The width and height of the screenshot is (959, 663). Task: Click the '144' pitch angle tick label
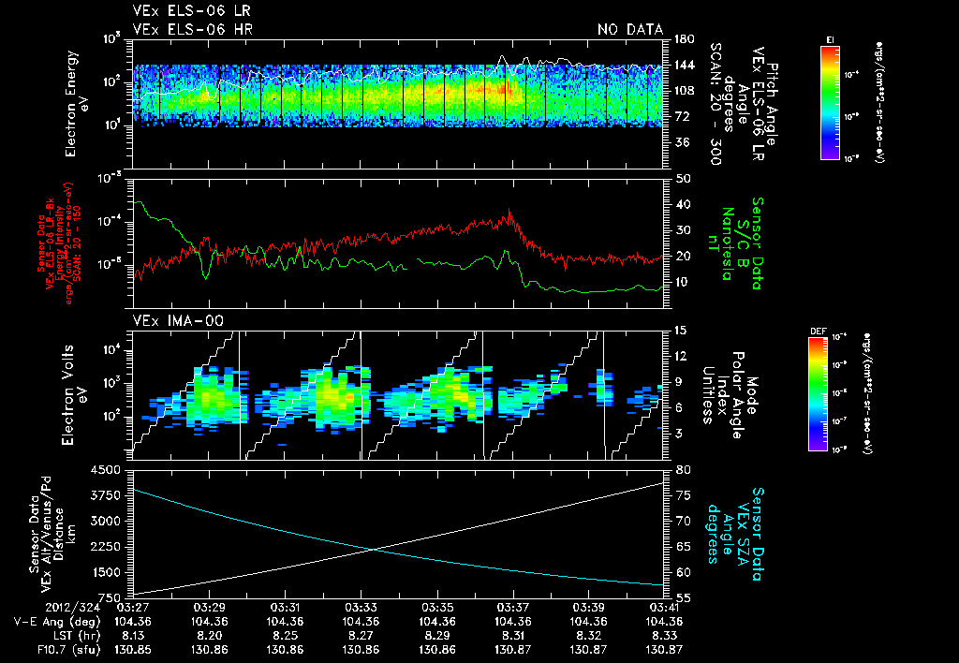point(685,65)
